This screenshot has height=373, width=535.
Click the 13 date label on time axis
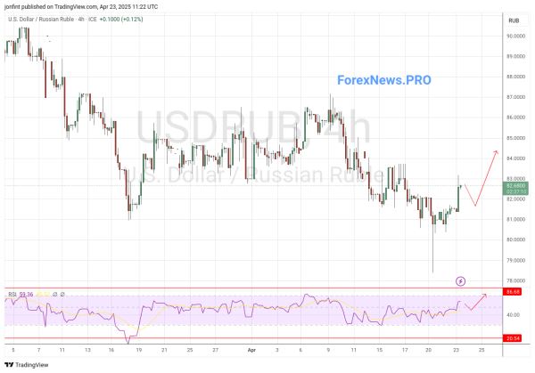coord(87,350)
